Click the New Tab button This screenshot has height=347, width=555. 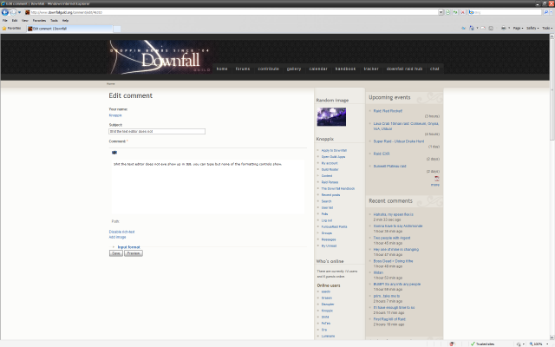(x=117, y=29)
